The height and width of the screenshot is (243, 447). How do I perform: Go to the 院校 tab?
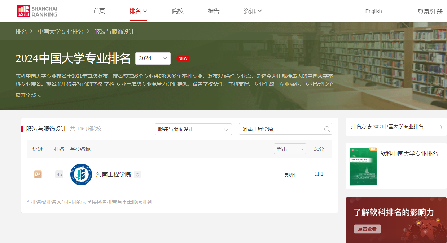pyautogui.click(x=178, y=11)
